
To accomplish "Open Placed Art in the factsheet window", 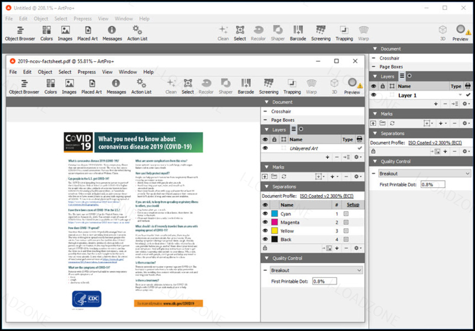I will (92, 87).
